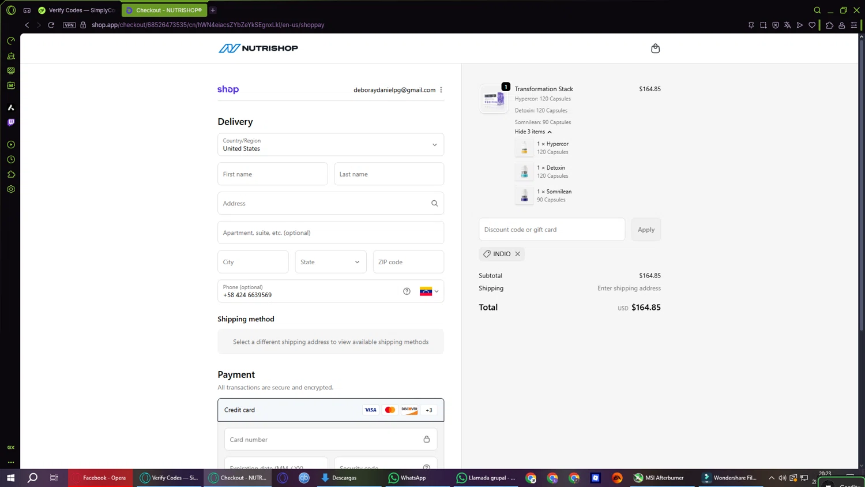The height and width of the screenshot is (487, 865).
Task: Search open tabs with magnifier
Action: click(x=817, y=10)
